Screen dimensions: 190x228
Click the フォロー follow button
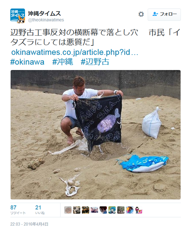(x=164, y=14)
